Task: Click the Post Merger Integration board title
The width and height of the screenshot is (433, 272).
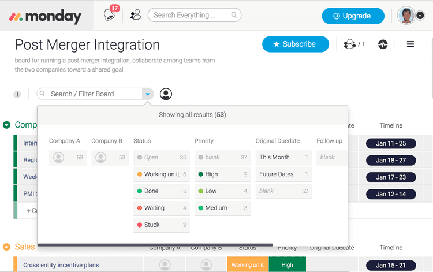Action: point(88,44)
